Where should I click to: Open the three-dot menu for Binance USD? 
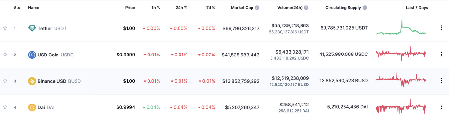coord(441,81)
